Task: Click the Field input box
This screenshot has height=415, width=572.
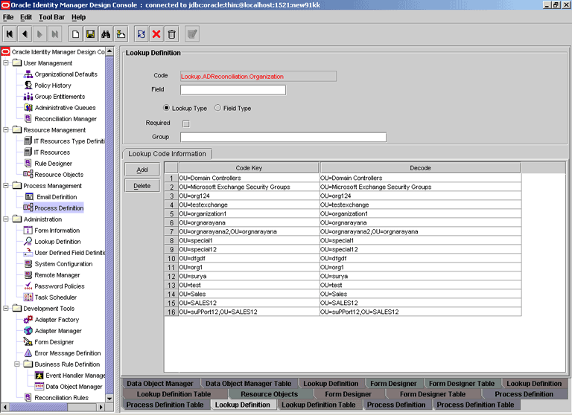Action: pyautogui.click(x=233, y=90)
